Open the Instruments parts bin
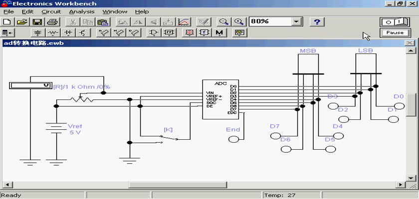The image size is (419, 199). click(x=239, y=32)
